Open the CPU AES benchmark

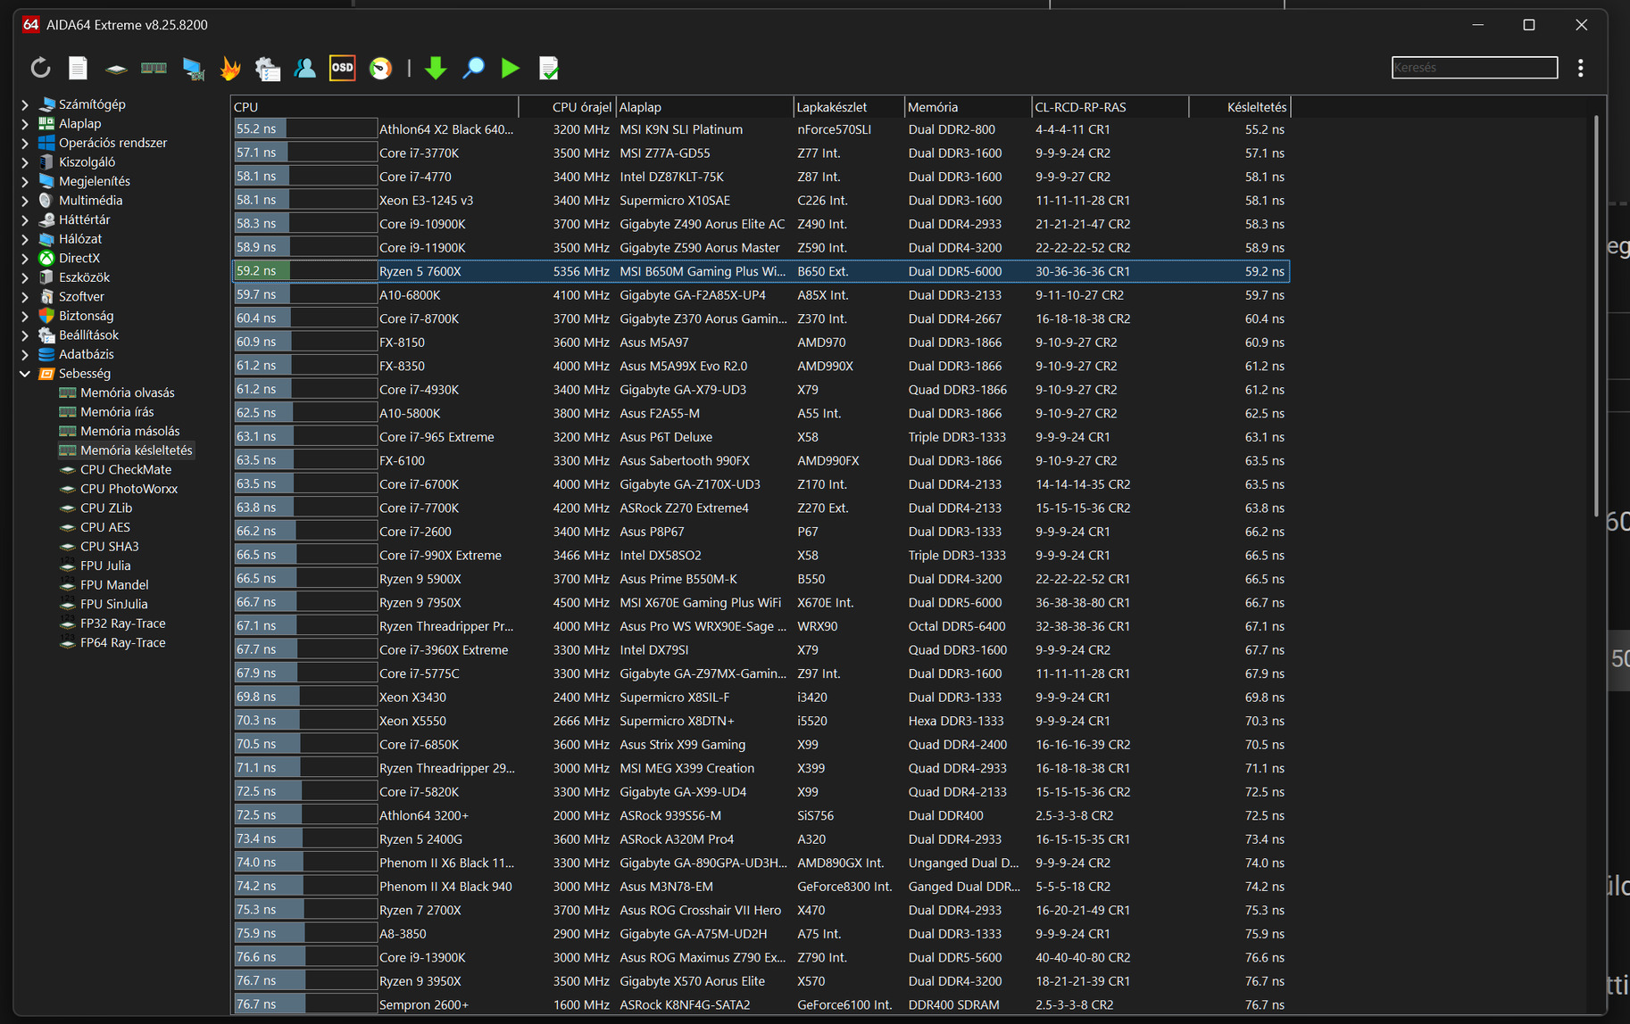click(104, 527)
